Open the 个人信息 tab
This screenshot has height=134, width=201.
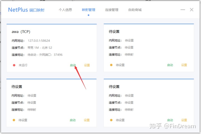click(x=65, y=10)
